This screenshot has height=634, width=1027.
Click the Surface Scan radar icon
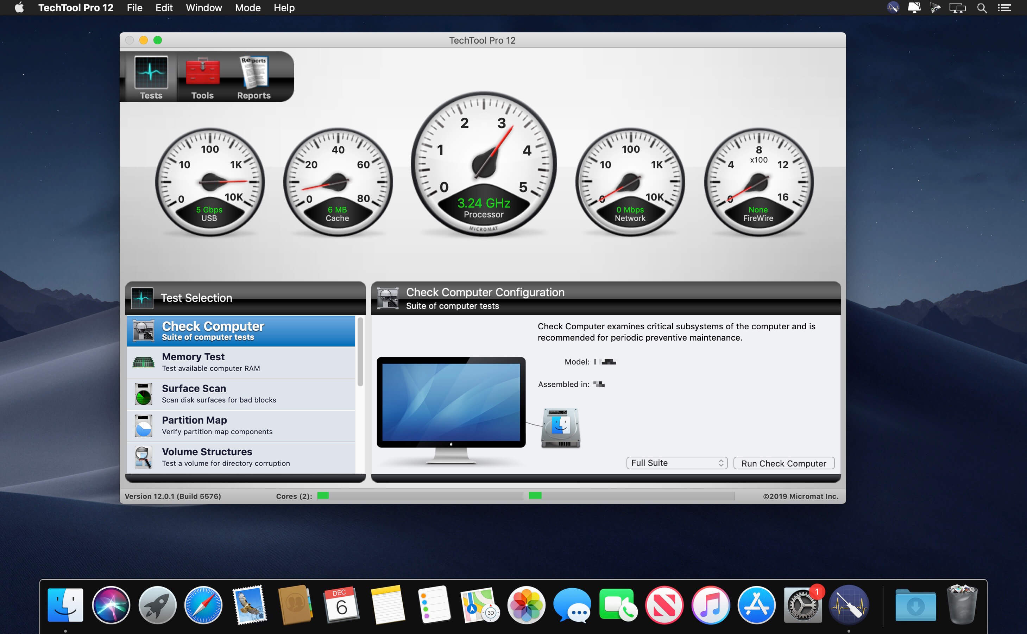pyautogui.click(x=143, y=394)
